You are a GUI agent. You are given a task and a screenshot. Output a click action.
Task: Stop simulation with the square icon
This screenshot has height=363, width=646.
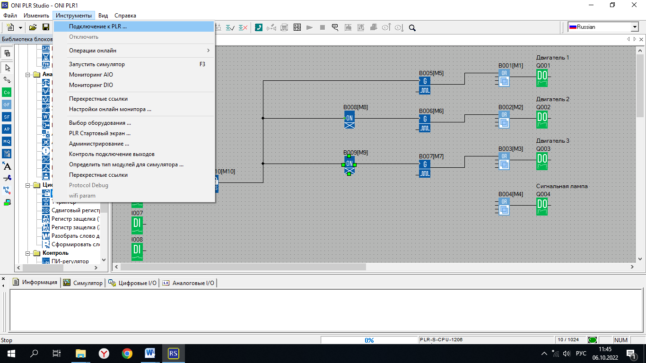pyautogui.click(x=323, y=27)
